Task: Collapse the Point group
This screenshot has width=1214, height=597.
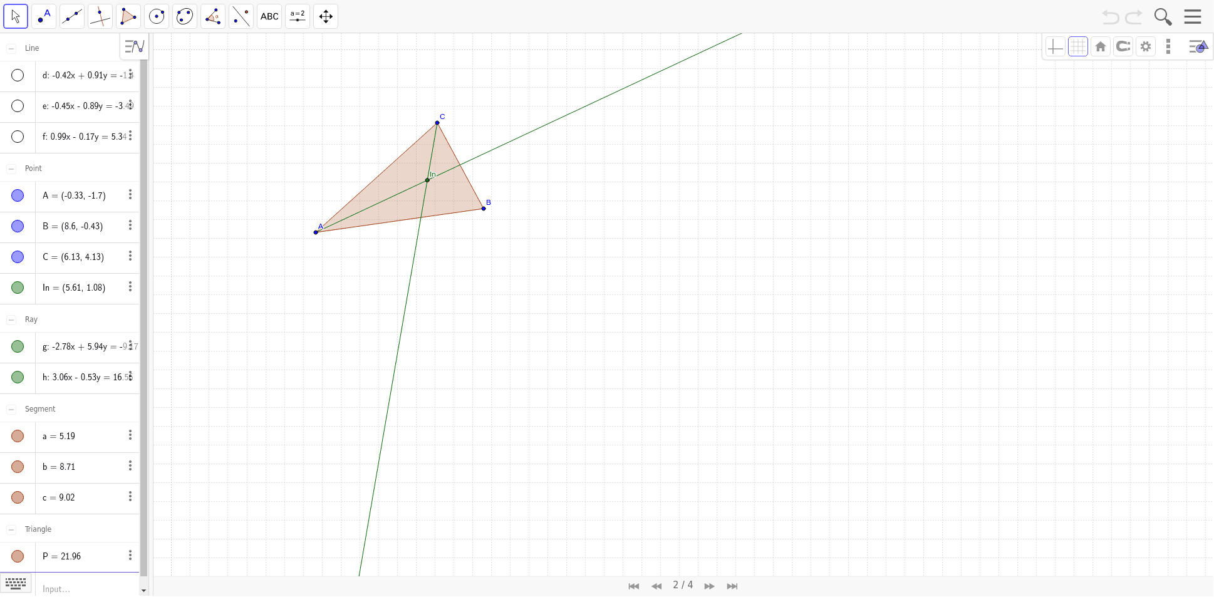Action: coord(11,169)
